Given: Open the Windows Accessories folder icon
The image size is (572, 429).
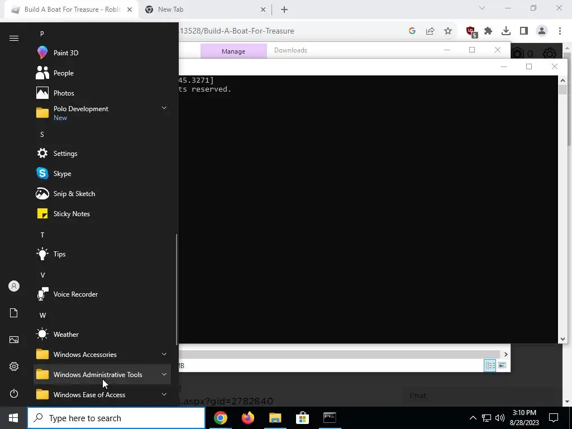Looking at the screenshot, I should 42,354.
